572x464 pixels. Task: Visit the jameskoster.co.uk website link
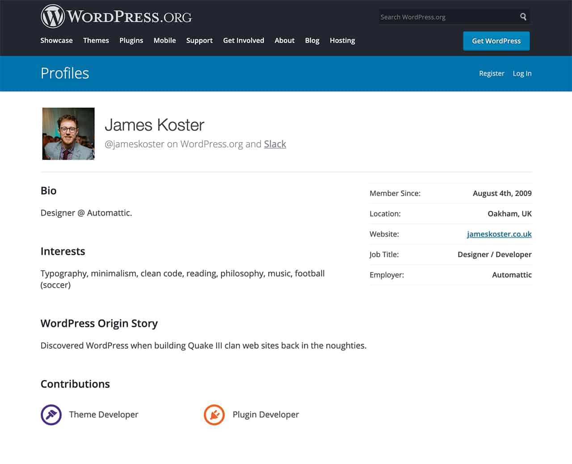coord(499,234)
